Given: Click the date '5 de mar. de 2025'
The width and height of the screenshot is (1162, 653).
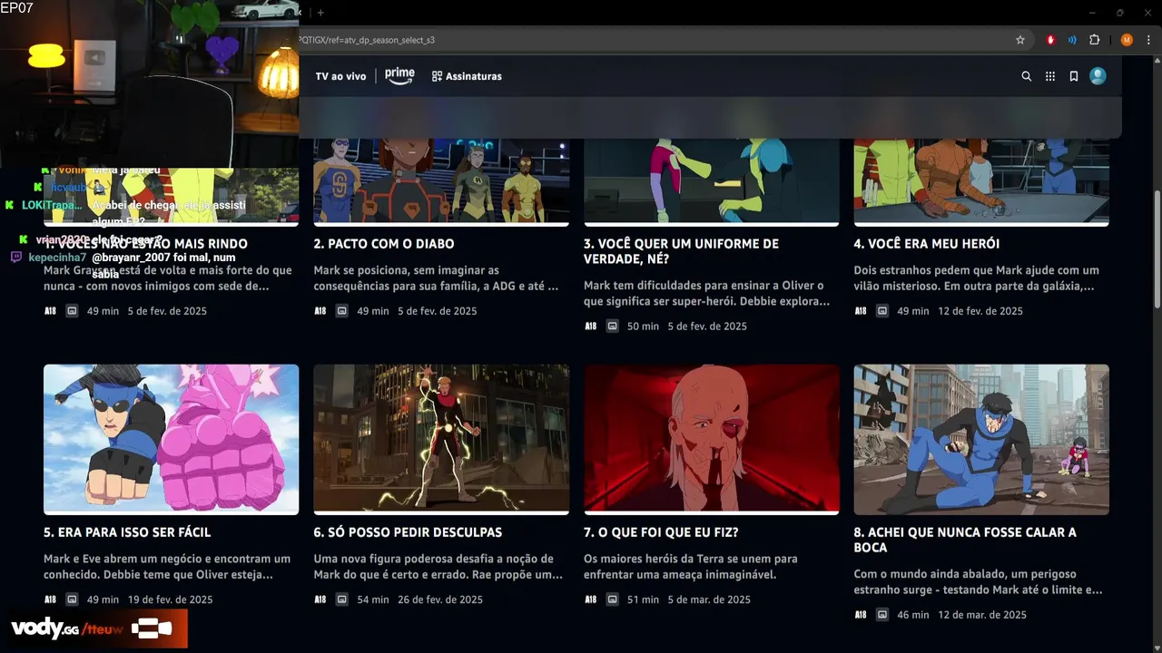Looking at the screenshot, I should click(709, 599).
